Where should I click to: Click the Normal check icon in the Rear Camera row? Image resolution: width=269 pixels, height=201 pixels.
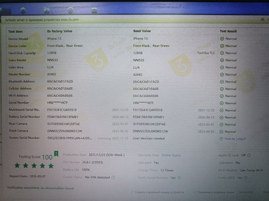pos(221,125)
